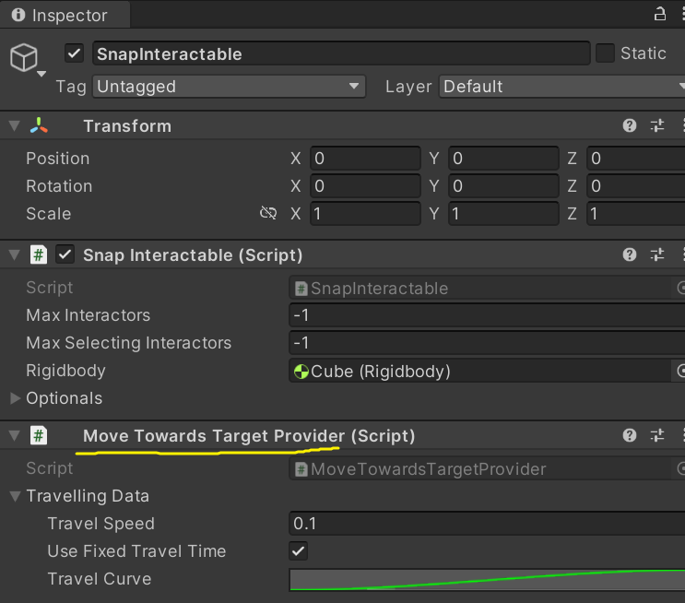Click the Transform header title

point(127,126)
